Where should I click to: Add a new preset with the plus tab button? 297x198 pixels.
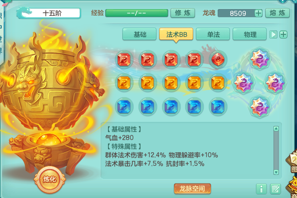click(x=283, y=34)
